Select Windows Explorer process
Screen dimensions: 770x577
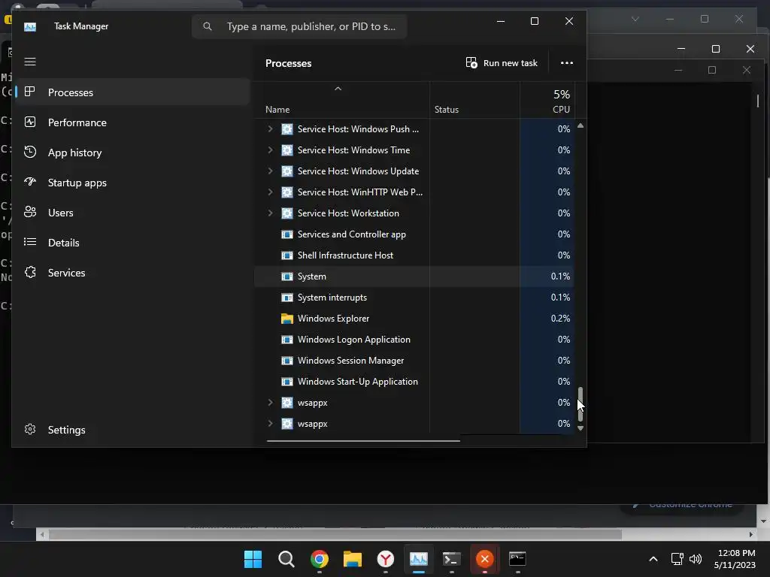coord(414,319)
